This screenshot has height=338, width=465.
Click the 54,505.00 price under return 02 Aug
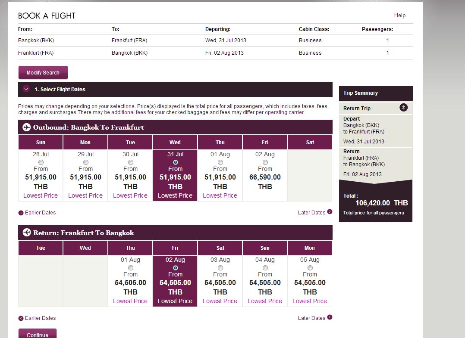[175, 282]
